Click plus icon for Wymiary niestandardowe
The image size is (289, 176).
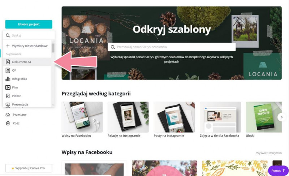(x=8, y=46)
